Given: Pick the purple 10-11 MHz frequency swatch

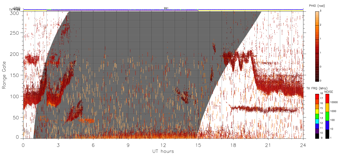Looking at the screenshot, I should (317, 131).
